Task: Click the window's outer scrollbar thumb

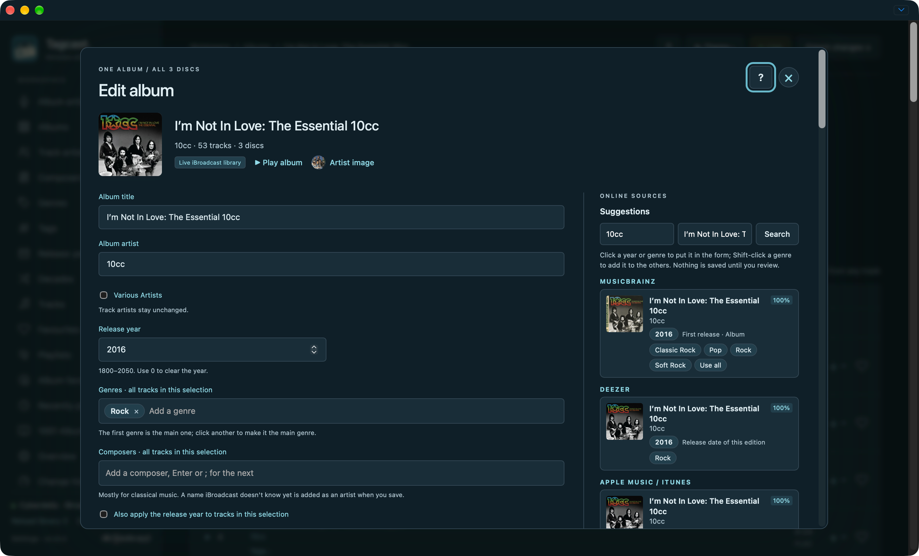Action: (x=913, y=62)
